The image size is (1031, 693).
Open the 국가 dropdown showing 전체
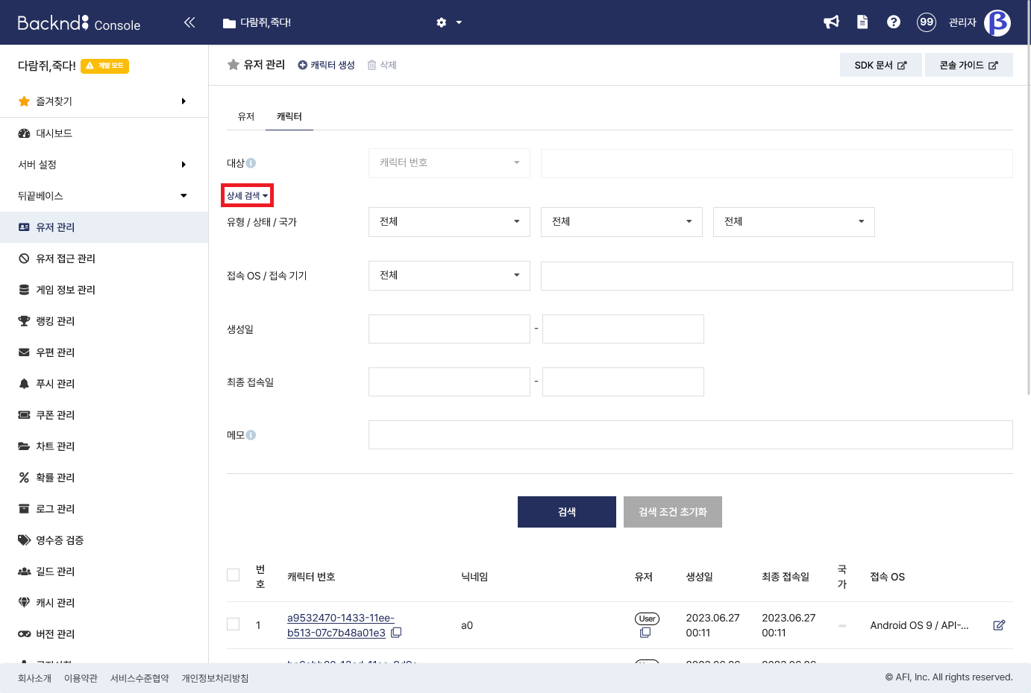click(794, 222)
